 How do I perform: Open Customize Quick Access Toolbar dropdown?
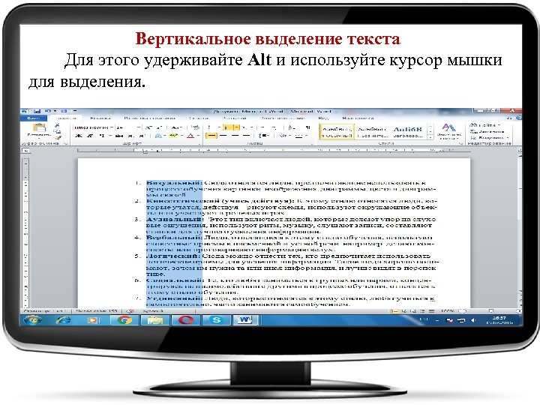pyautogui.click(x=74, y=111)
